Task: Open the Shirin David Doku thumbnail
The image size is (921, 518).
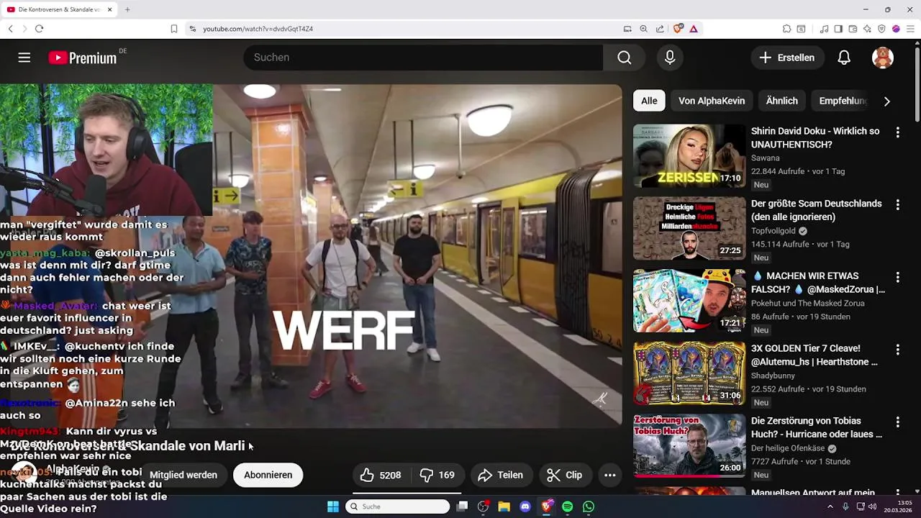Action: pos(689,156)
